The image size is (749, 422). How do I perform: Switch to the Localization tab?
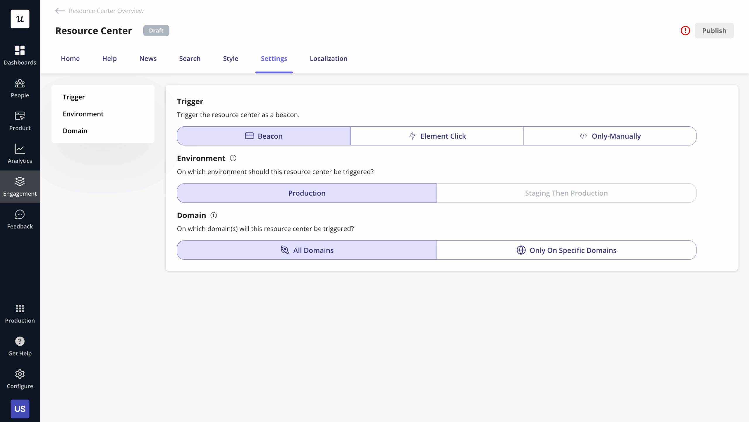(328, 59)
